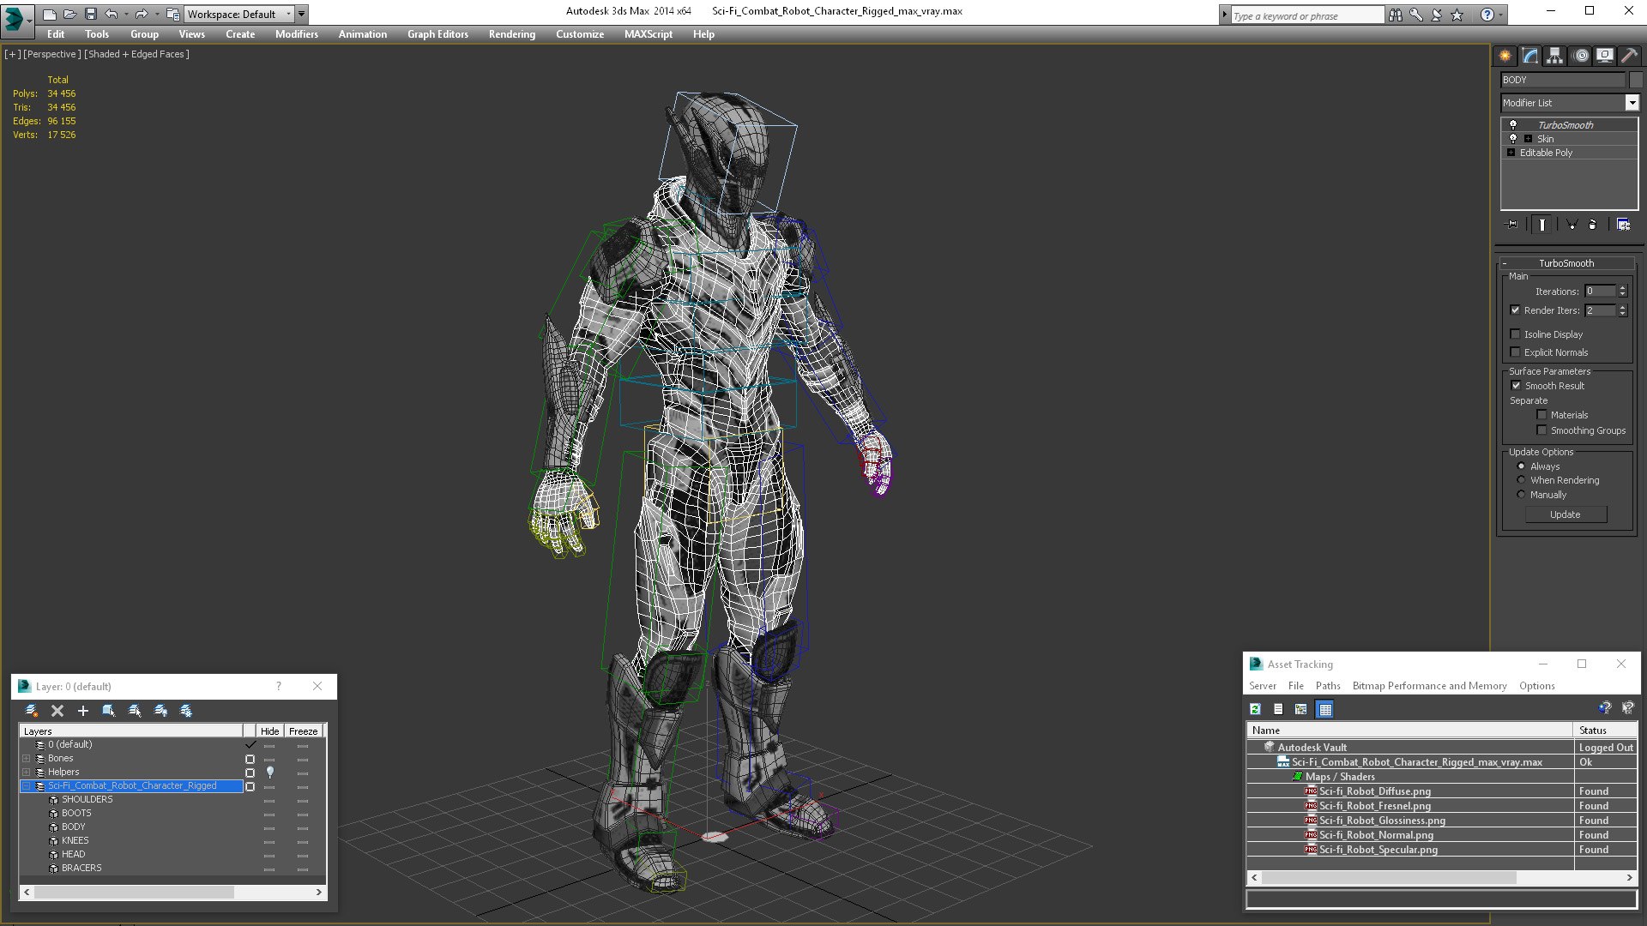Screen dimensions: 1647x926
Task: Click Select Highlighted Objects and Layers icon
Action: (x=109, y=711)
